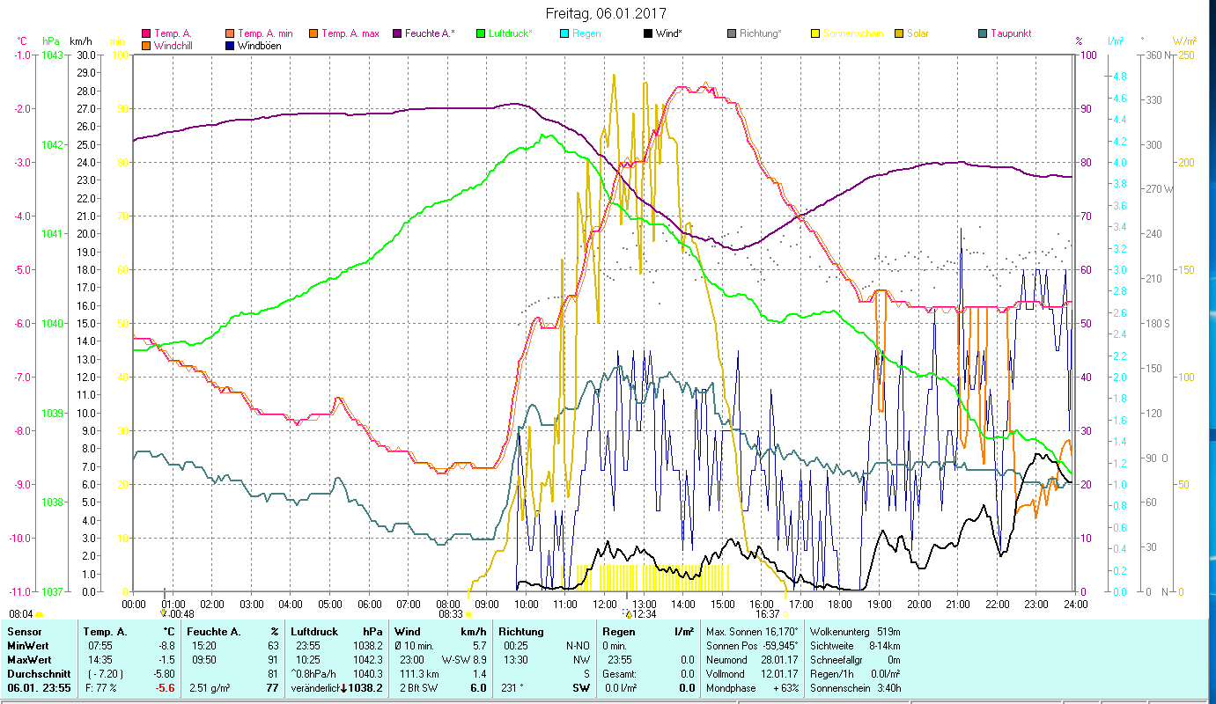Viewport: 1216px width, 704px height.
Task: Click the orange Windchill legend swatch
Action: [146, 46]
